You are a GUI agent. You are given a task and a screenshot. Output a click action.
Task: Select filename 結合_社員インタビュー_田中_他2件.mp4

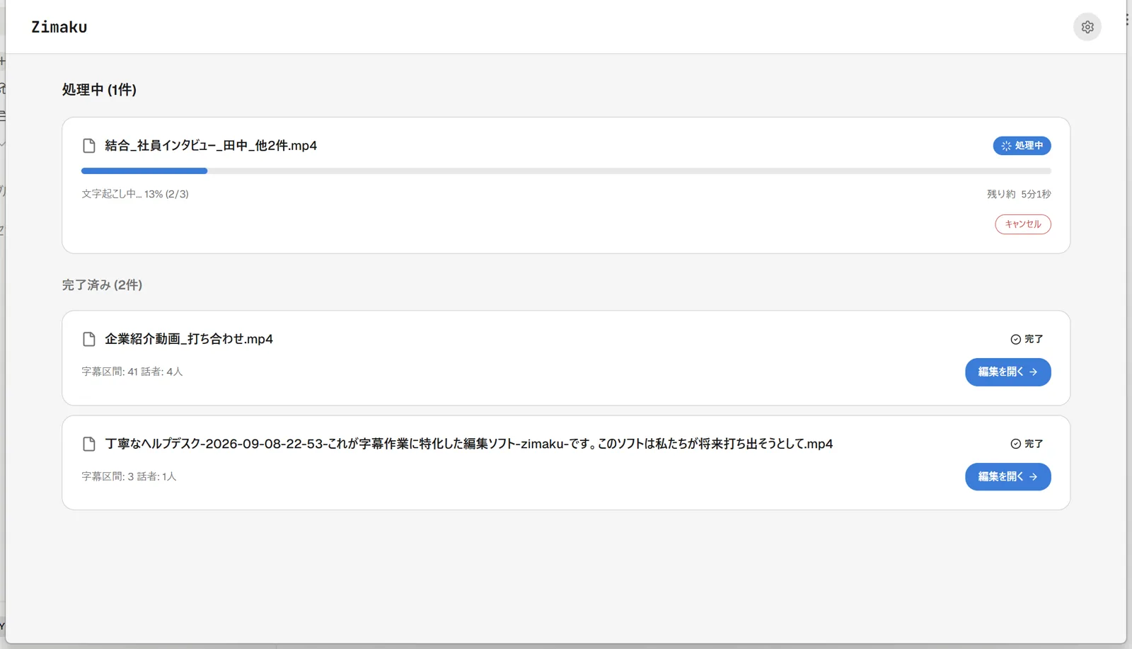[x=211, y=146]
